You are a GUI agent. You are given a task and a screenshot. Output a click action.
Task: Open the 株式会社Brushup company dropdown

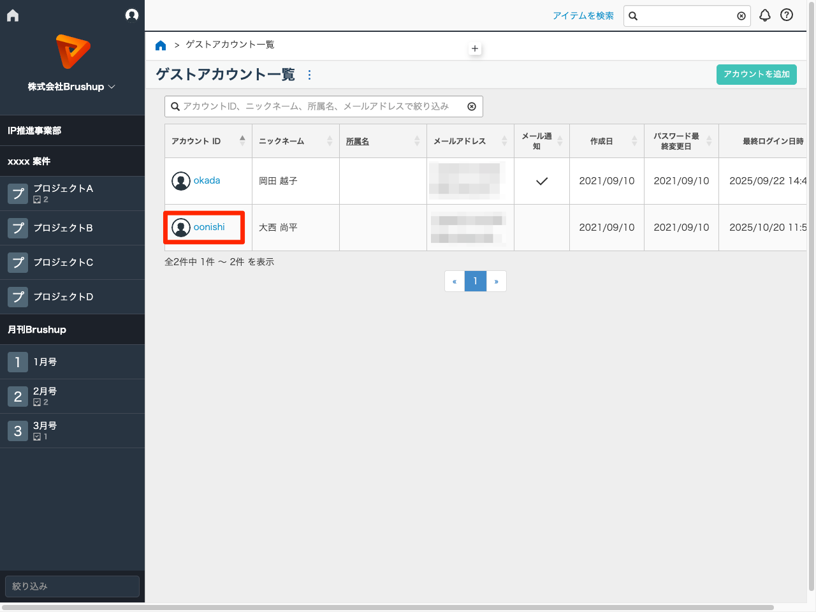[72, 87]
